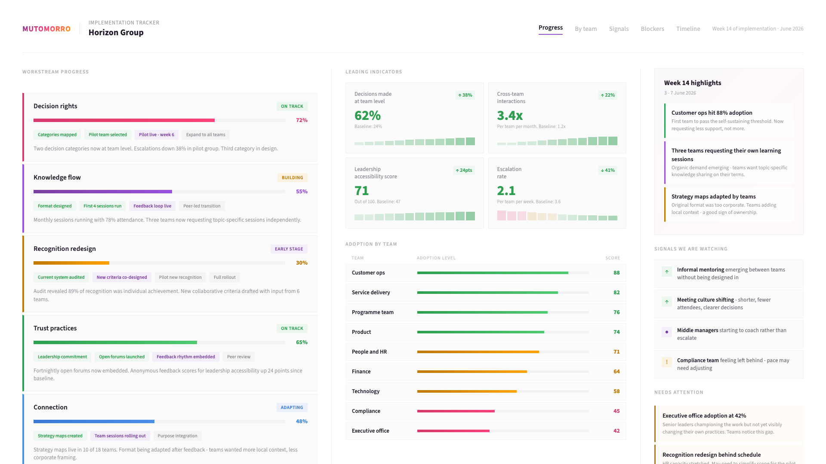826x464 pixels.
Task: Select the Signals tab
Action: click(x=619, y=29)
